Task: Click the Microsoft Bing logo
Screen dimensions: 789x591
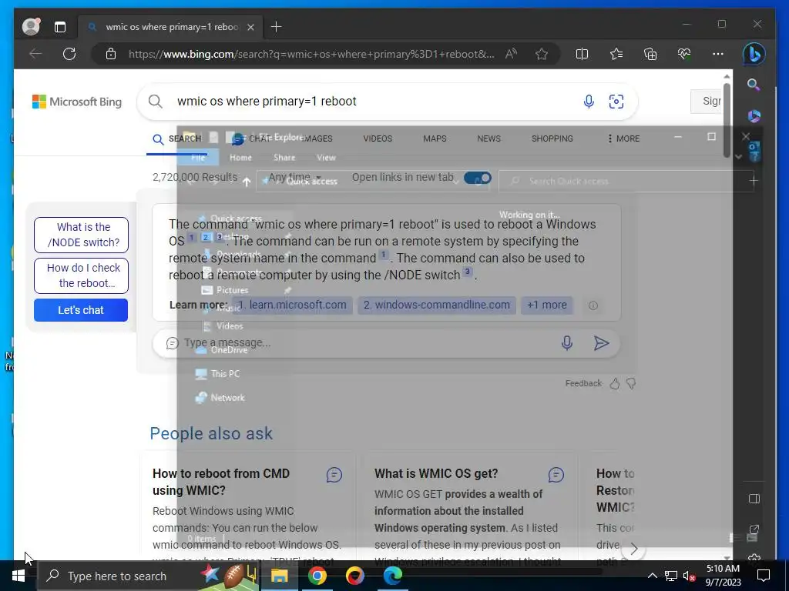Action: click(77, 102)
